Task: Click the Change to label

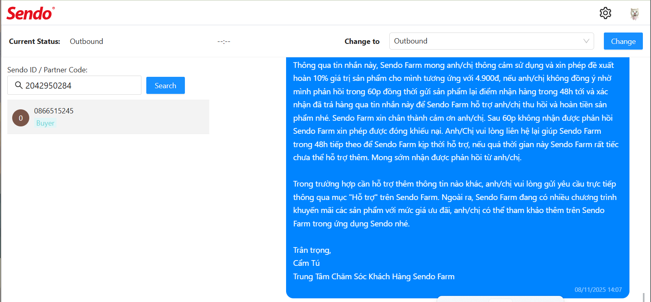Action: (x=362, y=41)
